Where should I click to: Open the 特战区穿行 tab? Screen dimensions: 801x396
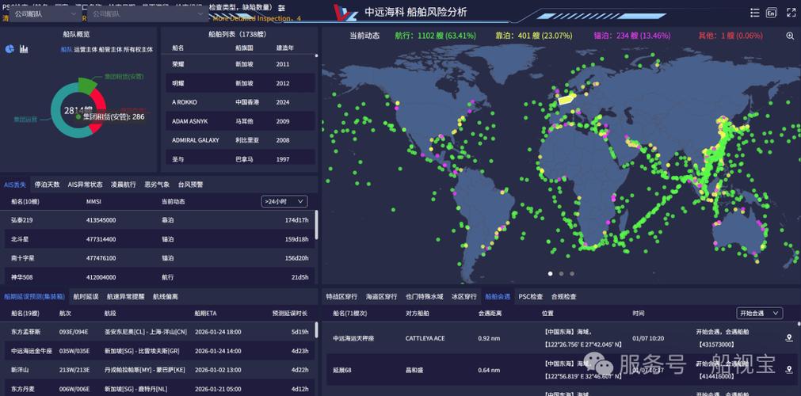[342, 296]
